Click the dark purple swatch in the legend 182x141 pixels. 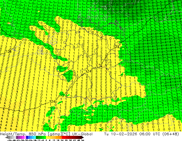point(17,137)
